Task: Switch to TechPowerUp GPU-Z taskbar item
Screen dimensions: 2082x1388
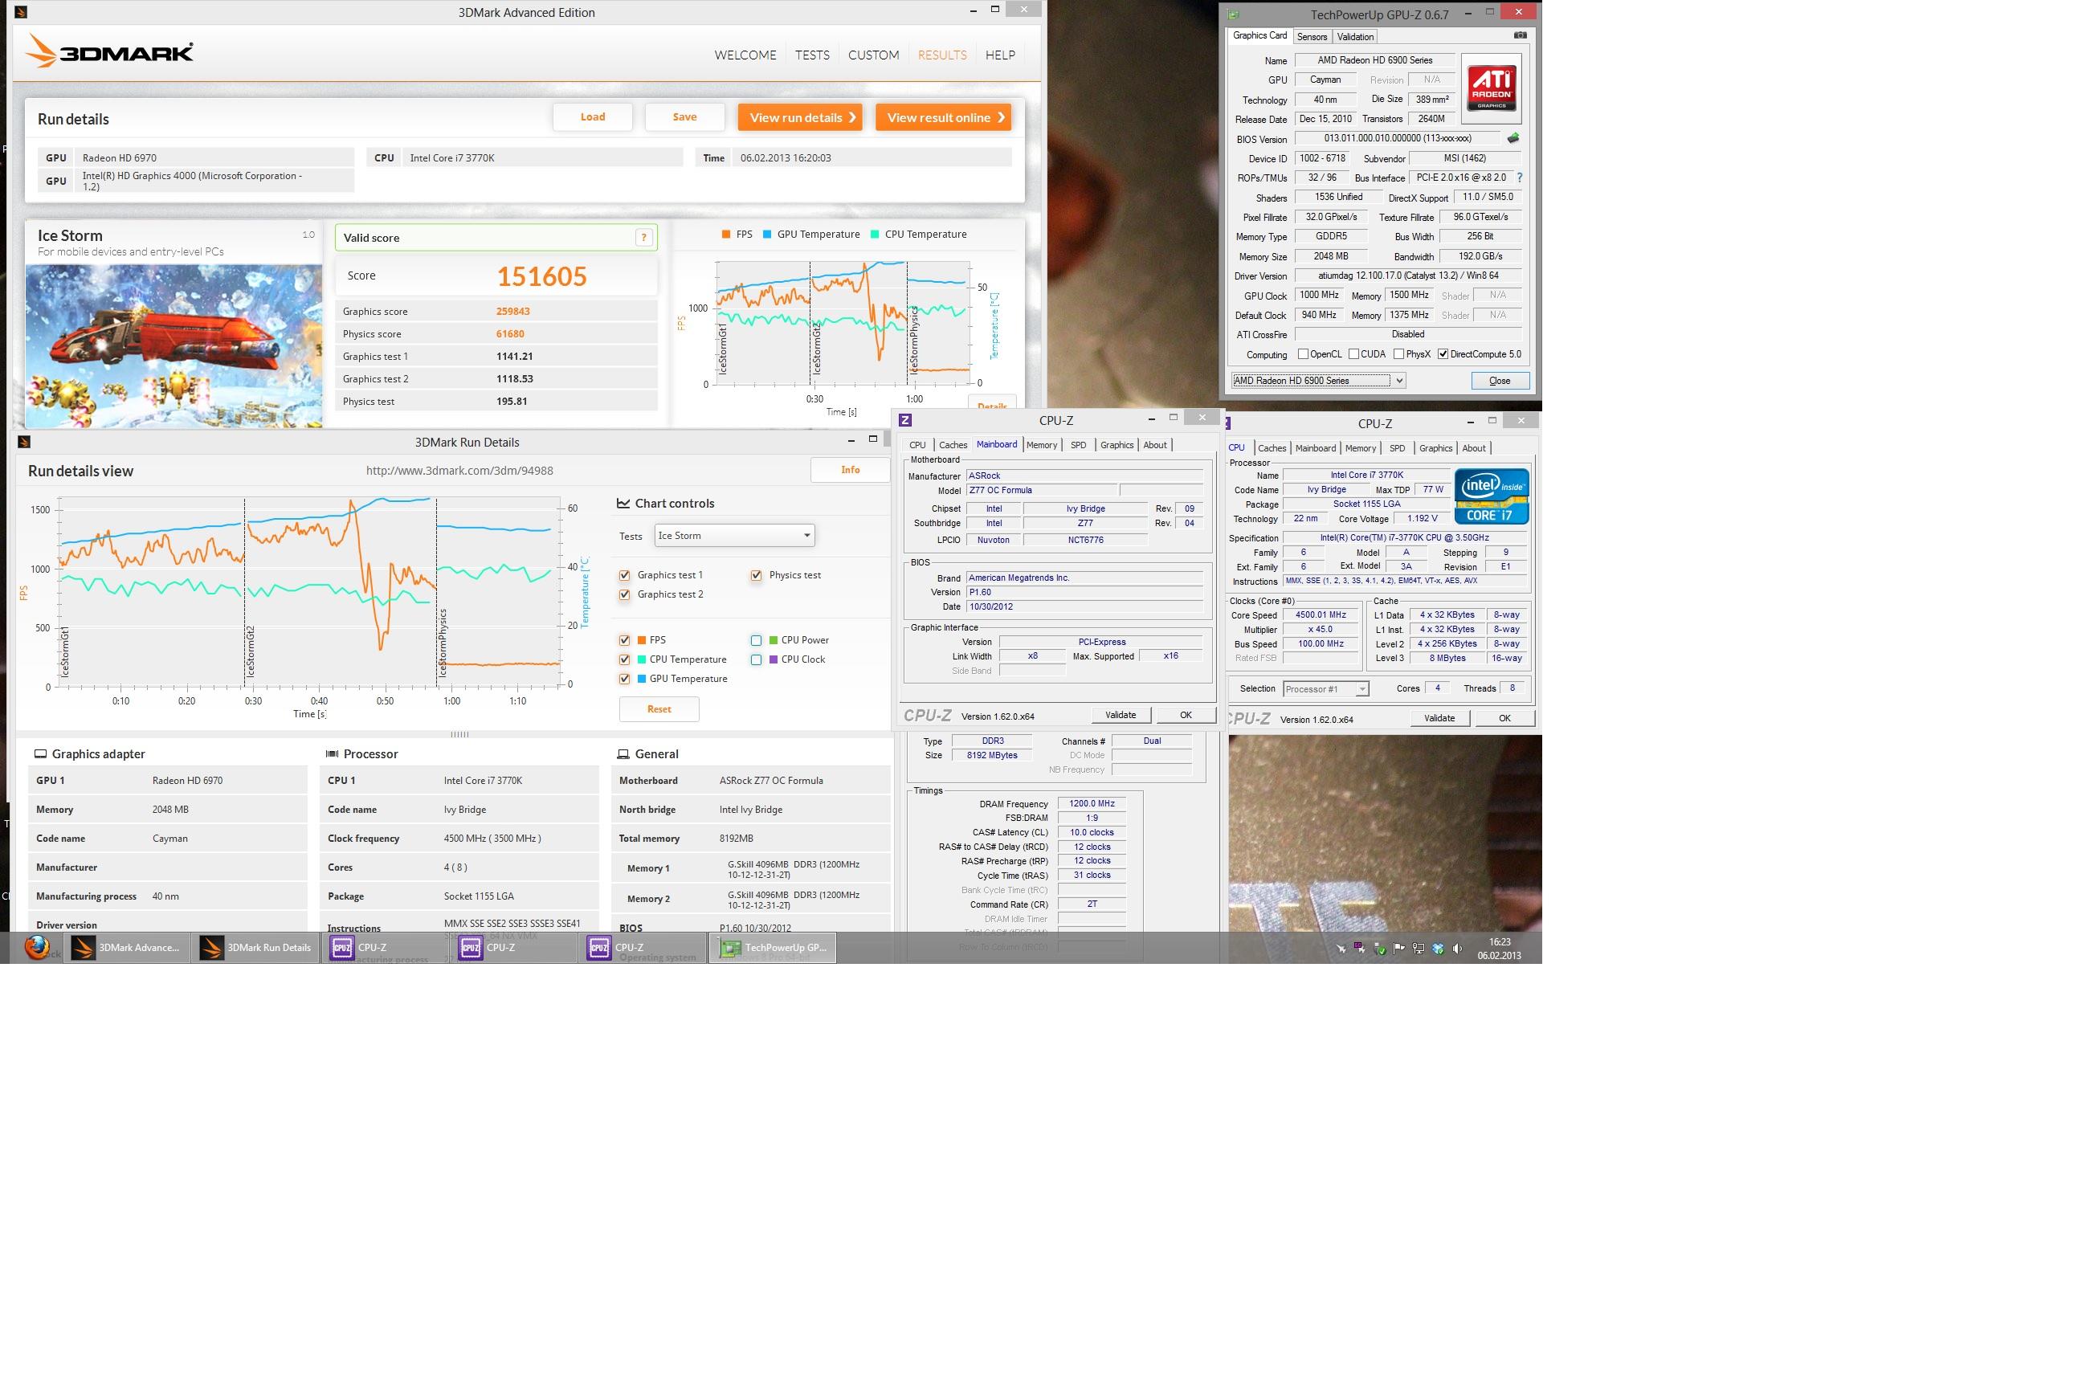Action: [x=772, y=947]
